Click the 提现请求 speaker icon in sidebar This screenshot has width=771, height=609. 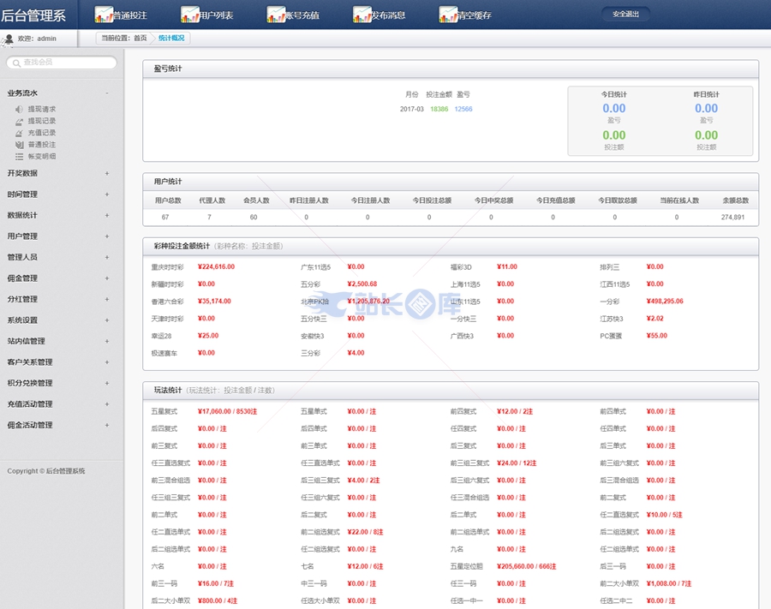point(20,110)
